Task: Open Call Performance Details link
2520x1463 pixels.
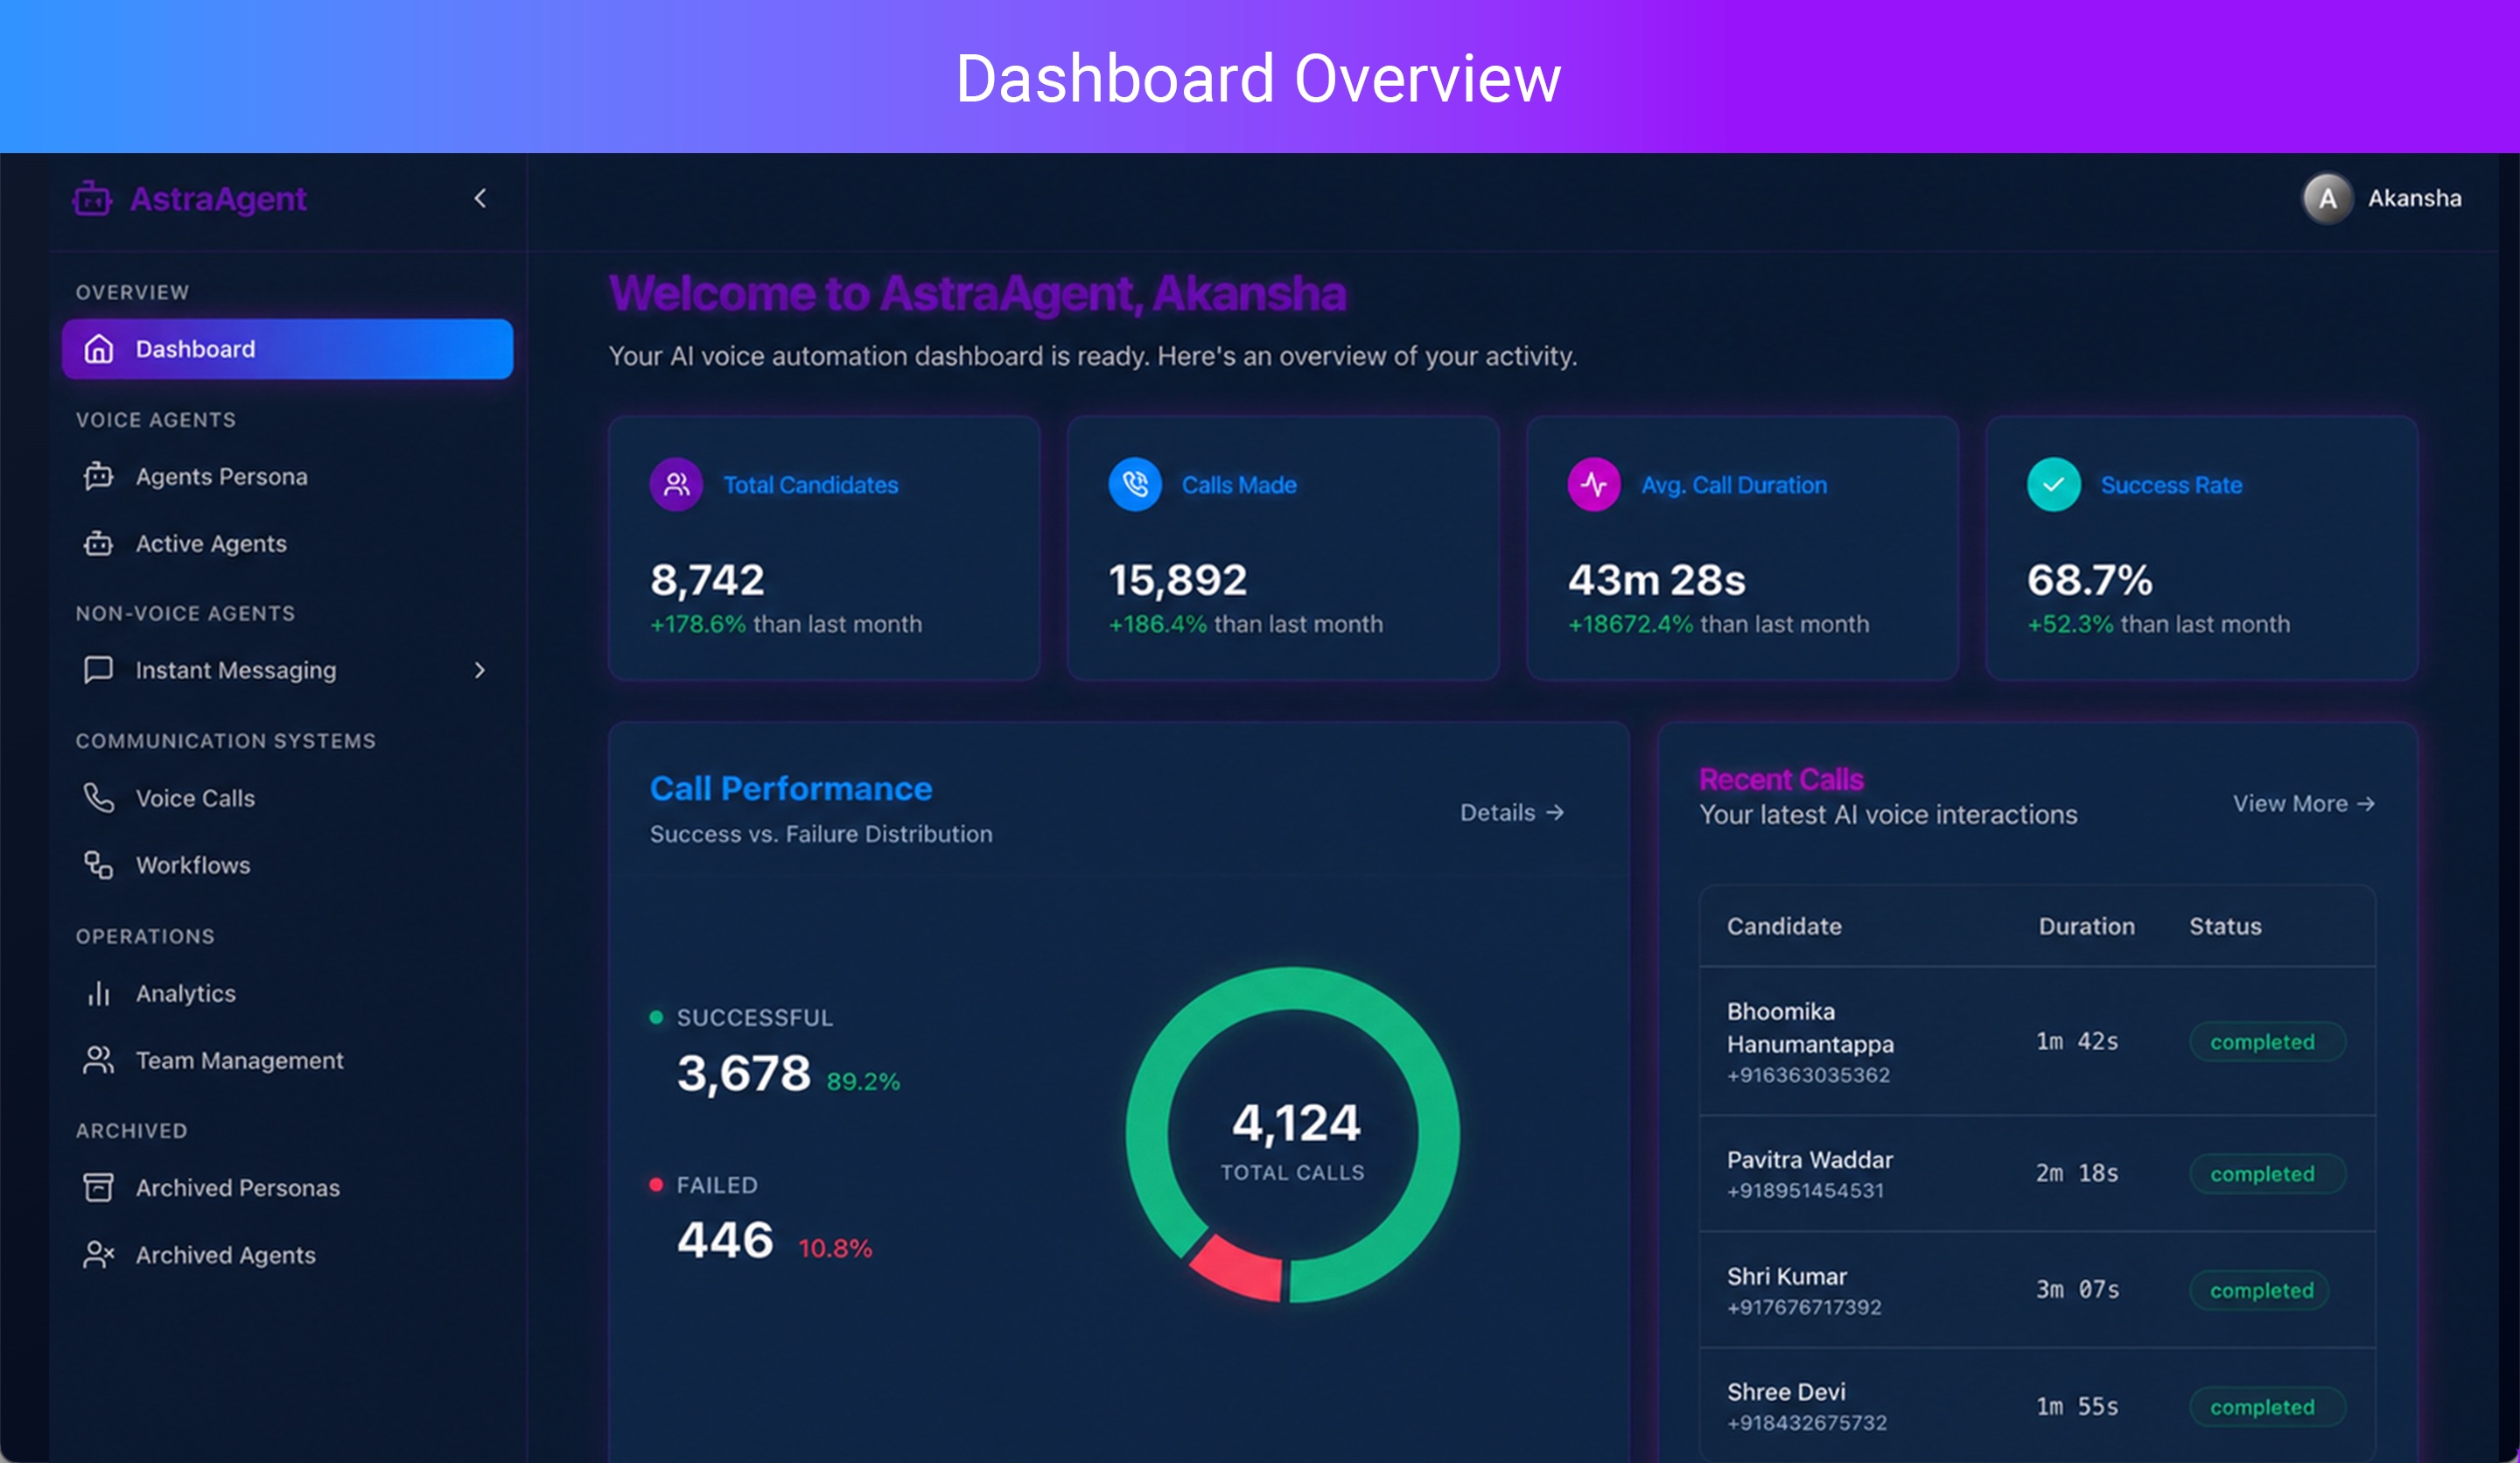Action: [1512, 812]
